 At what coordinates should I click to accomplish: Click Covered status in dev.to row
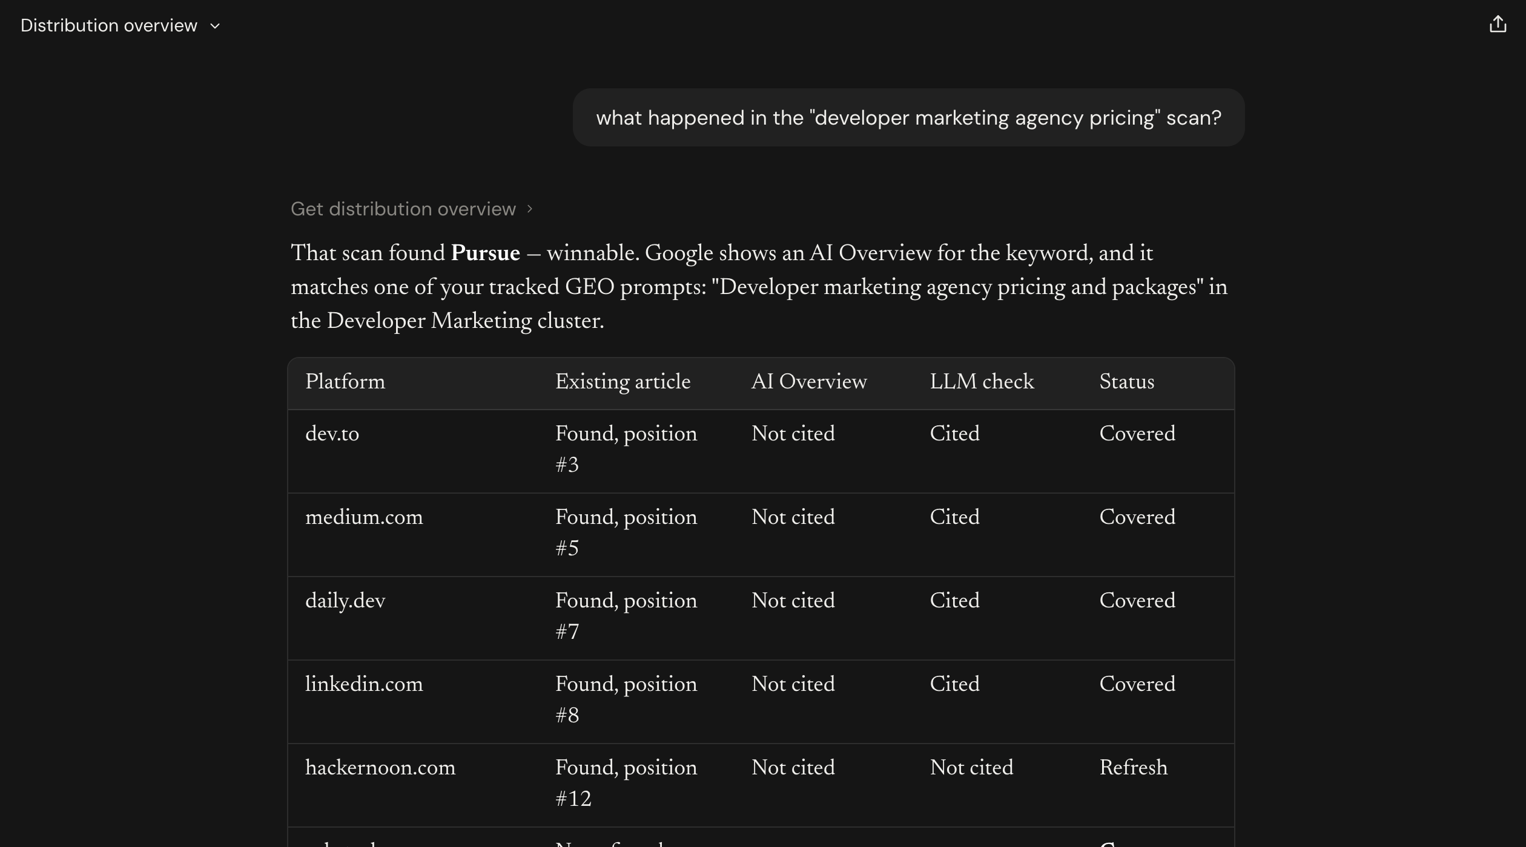1137,434
